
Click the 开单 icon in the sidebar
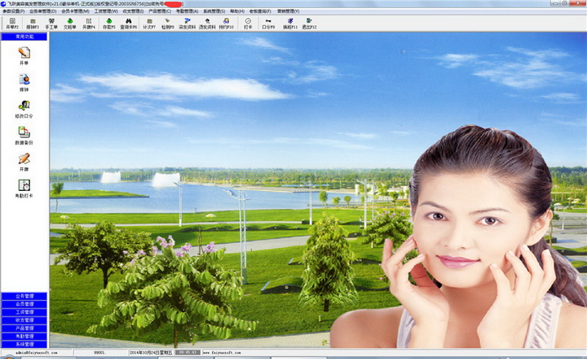(x=24, y=54)
